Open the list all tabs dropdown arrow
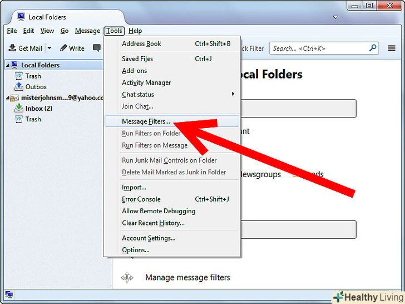Viewport: 405px width, 304px height. 335,17
